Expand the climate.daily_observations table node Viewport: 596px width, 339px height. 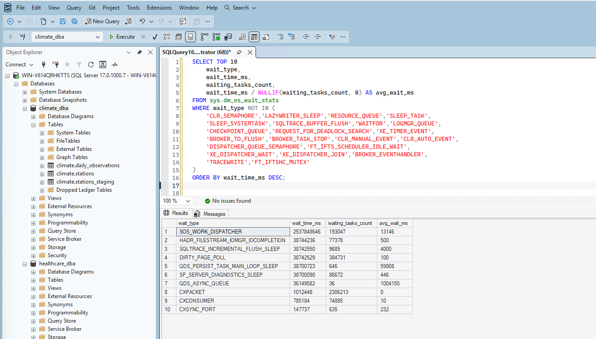tap(42, 165)
